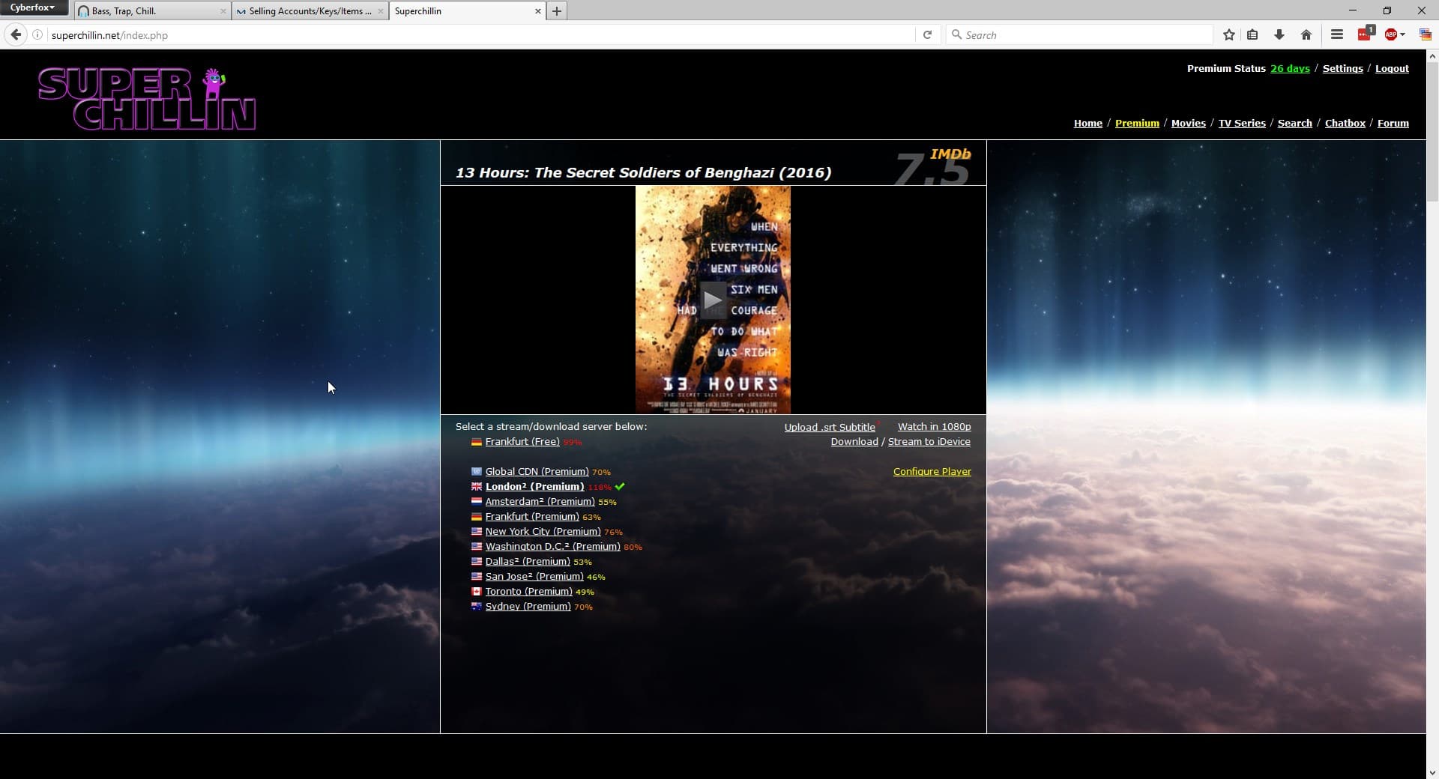Image resolution: width=1439 pixels, height=779 pixels.
Task: Select the Global CDN (Premium) server
Action: pyautogui.click(x=537, y=471)
